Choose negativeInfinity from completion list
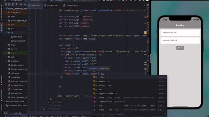This screenshot has height=117, width=209. pyautogui.click(x=130, y=94)
